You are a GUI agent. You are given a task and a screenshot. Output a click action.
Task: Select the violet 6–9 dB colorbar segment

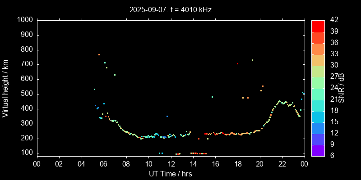pos(318,150)
